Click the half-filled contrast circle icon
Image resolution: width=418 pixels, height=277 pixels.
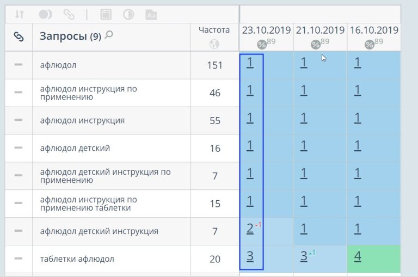click(128, 15)
